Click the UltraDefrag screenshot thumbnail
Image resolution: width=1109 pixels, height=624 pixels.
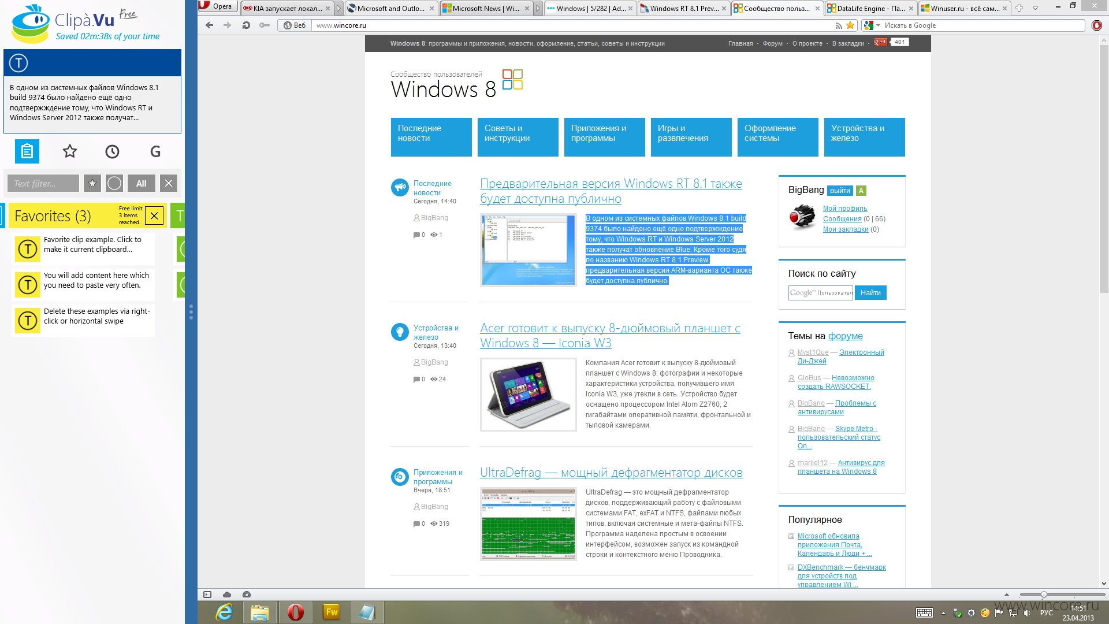(529, 524)
